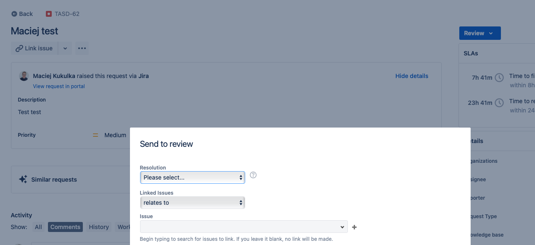The width and height of the screenshot is (535, 245).
Task: Open the Linked Issues relates to dropdown
Action: pyautogui.click(x=193, y=203)
